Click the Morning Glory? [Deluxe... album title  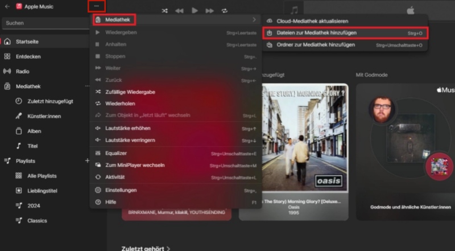pos(302,201)
